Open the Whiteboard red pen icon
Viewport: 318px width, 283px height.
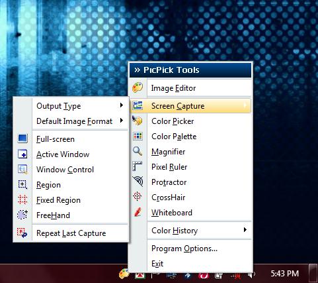[x=138, y=212]
